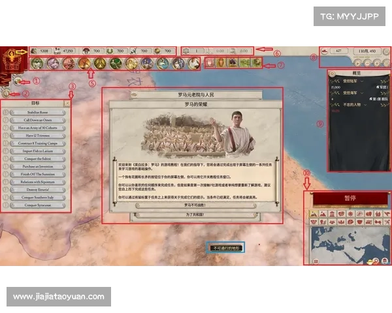Click the date display 10月, 450
The image size is (392, 313).
367,51
